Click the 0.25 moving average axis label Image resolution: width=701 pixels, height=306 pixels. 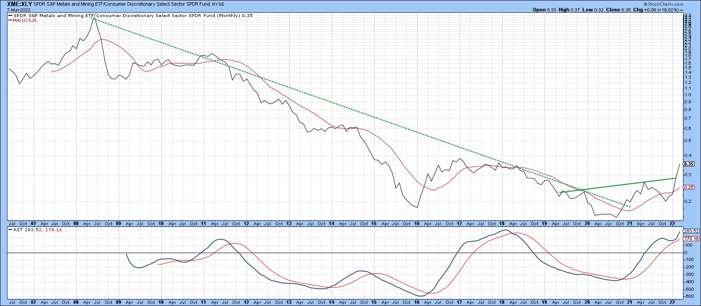click(x=688, y=188)
